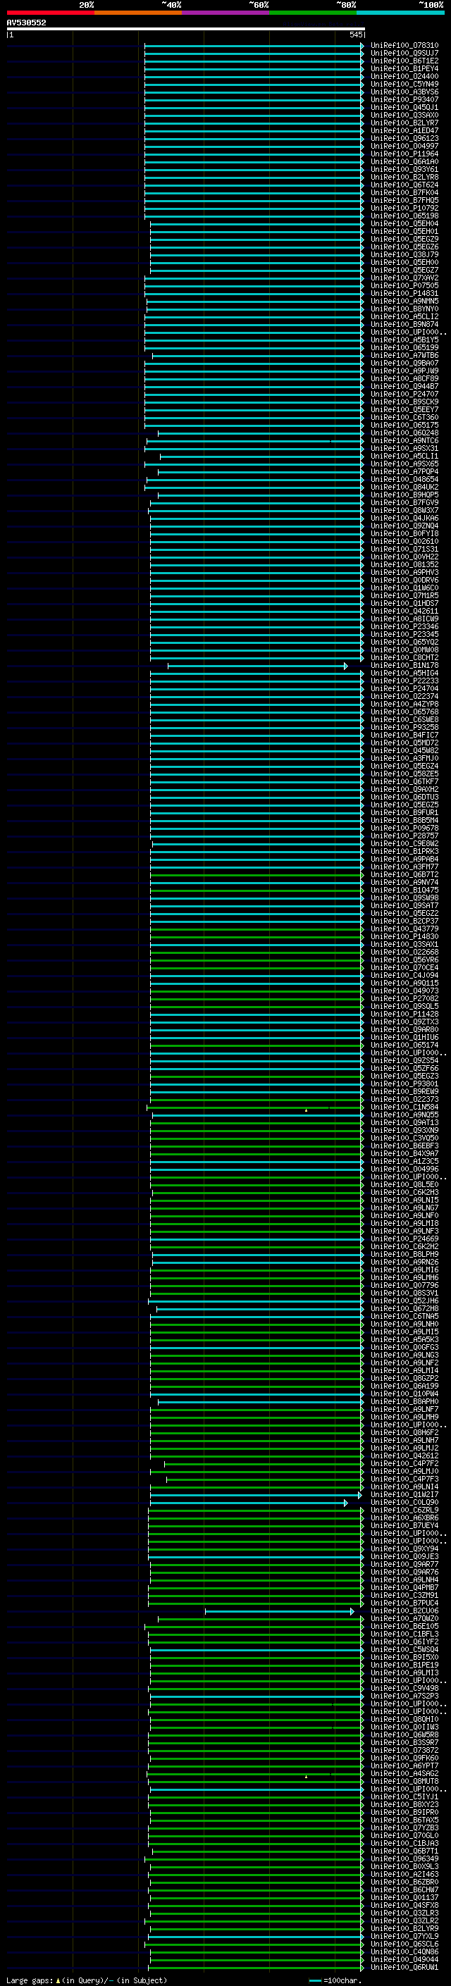Click the UniRef100_P09678 label

pyautogui.click(x=404, y=828)
